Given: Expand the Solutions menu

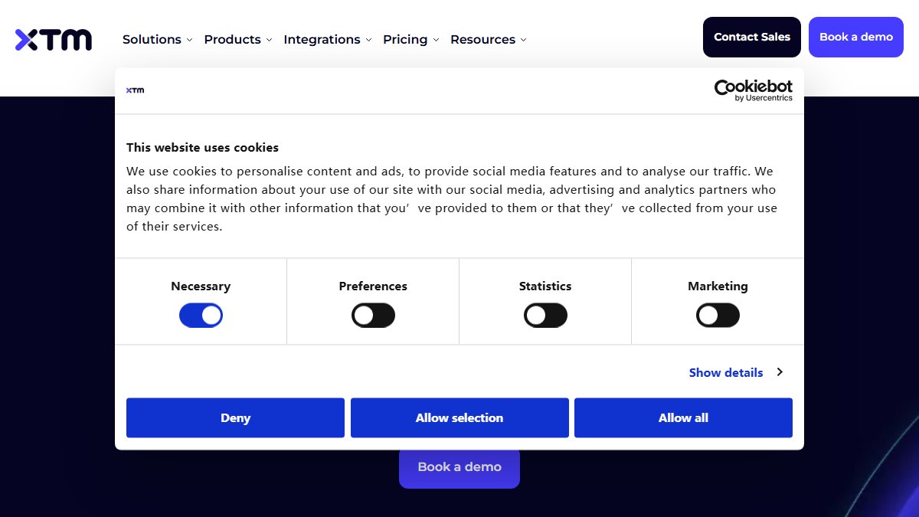Looking at the screenshot, I should 157,39.
